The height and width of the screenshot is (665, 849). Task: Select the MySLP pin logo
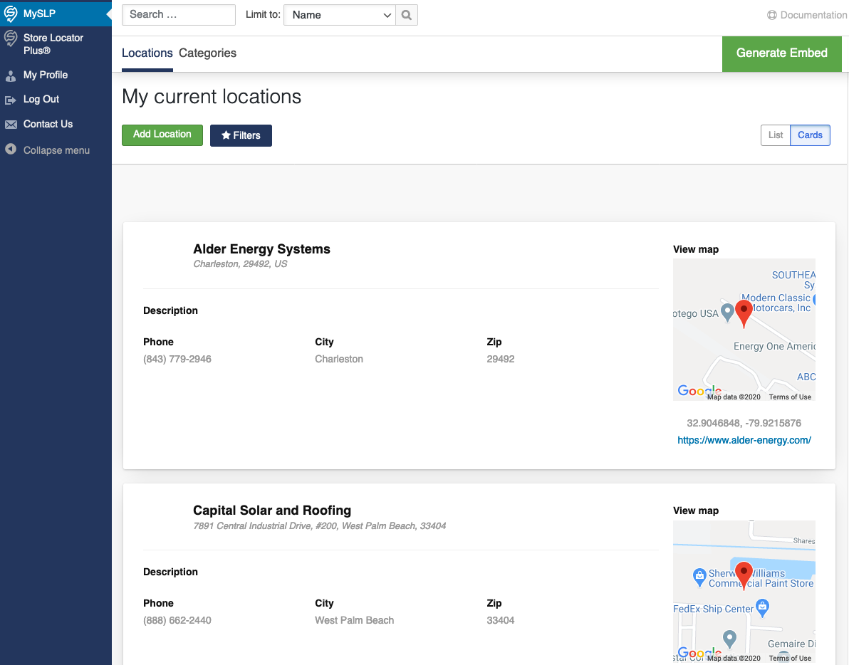[10, 13]
